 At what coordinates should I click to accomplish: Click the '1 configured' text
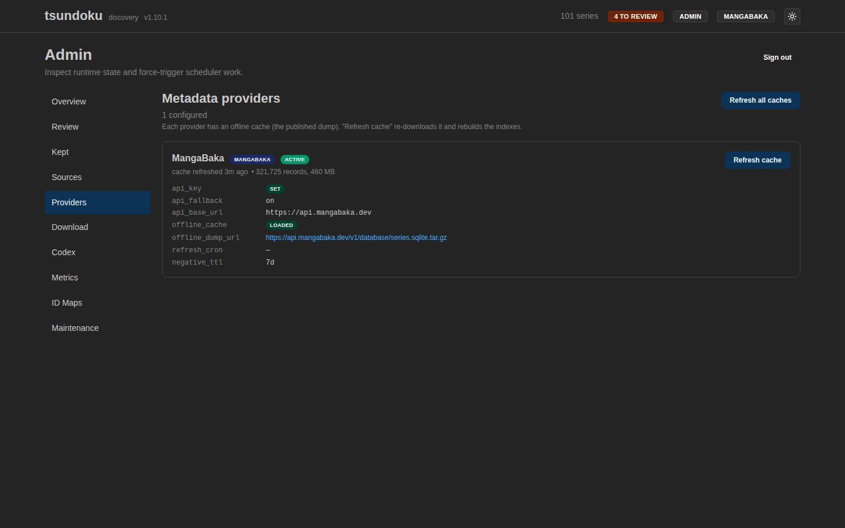pyautogui.click(x=184, y=115)
